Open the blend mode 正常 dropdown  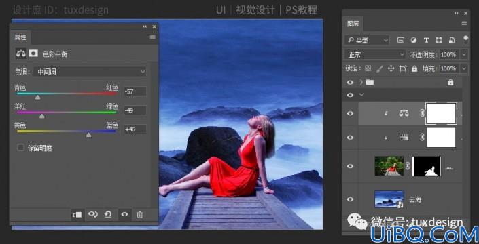coord(375,54)
